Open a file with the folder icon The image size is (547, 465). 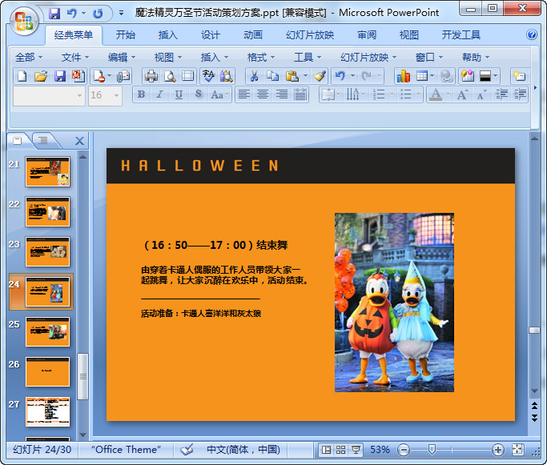pyautogui.click(x=41, y=76)
